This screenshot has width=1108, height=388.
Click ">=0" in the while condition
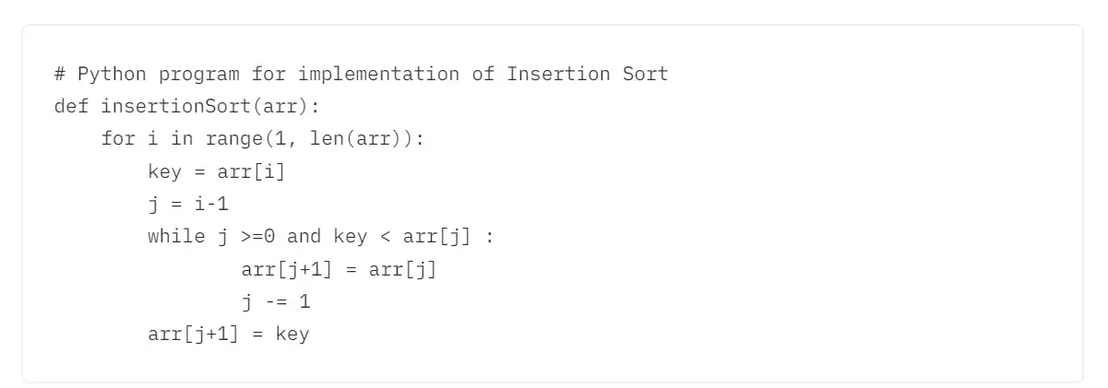[257, 237]
